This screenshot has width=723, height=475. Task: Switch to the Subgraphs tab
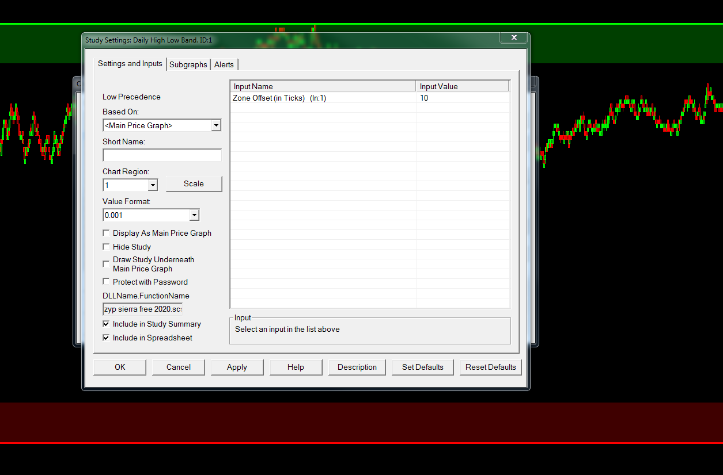click(x=188, y=64)
